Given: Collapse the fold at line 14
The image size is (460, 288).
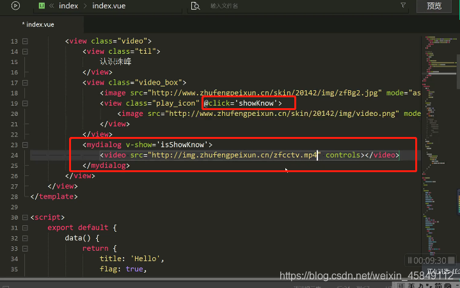Looking at the screenshot, I should pos(25,52).
